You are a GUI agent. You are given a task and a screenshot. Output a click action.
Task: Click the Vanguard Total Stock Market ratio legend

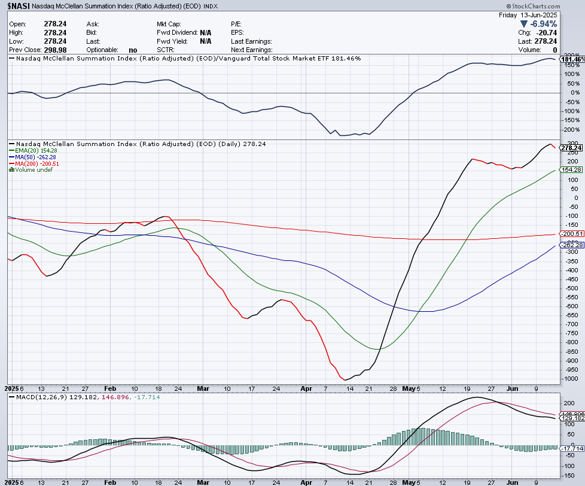[185, 58]
